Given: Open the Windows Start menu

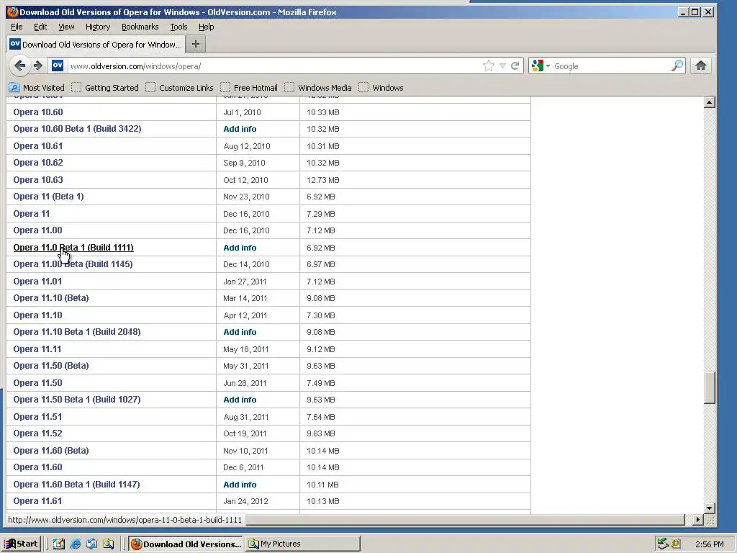Looking at the screenshot, I should [22, 544].
